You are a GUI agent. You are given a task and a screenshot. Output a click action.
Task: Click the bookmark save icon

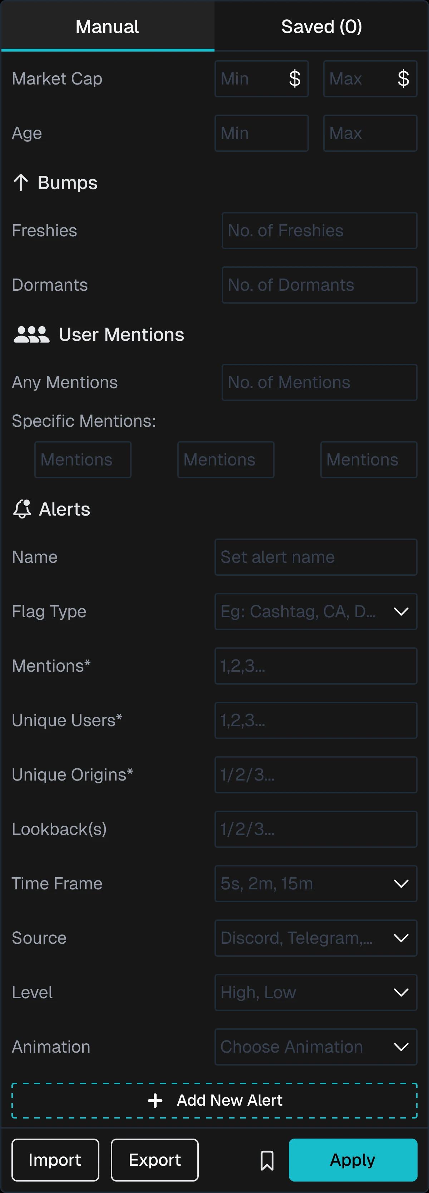[267, 1160]
